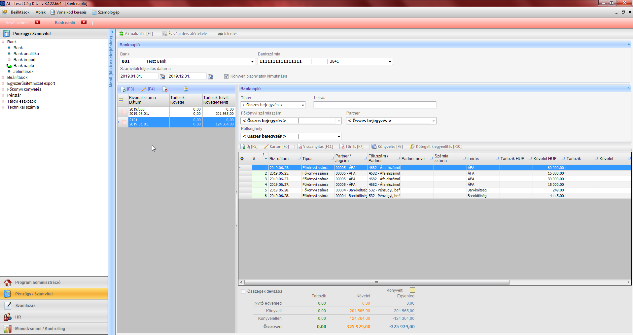The width and height of the screenshot is (633, 335).
Task: Click the edit statement F4 pencil icon
Action: tap(144, 89)
